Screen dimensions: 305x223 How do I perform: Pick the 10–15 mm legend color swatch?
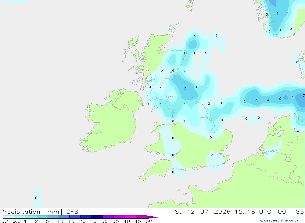click(x=64, y=217)
